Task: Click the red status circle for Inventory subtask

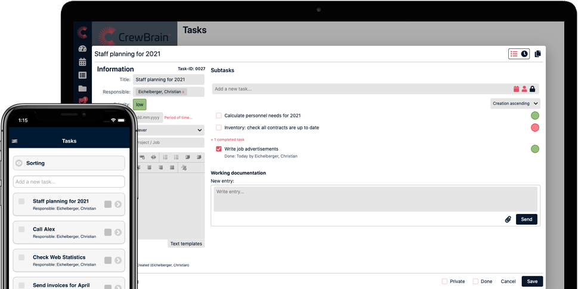Action: click(x=535, y=128)
